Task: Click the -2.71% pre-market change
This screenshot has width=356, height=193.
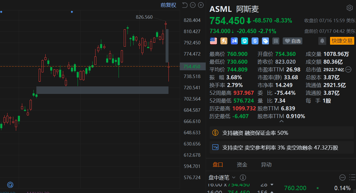Action: pyautogui.click(x=267, y=31)
